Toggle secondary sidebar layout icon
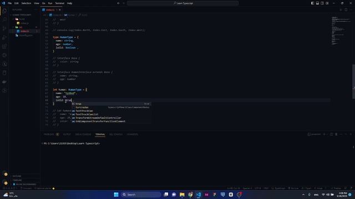Viewport: 355px width, 199px height. coord(322,3)
